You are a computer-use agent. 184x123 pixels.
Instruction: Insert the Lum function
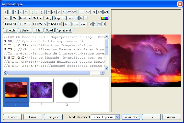point(71,18)
